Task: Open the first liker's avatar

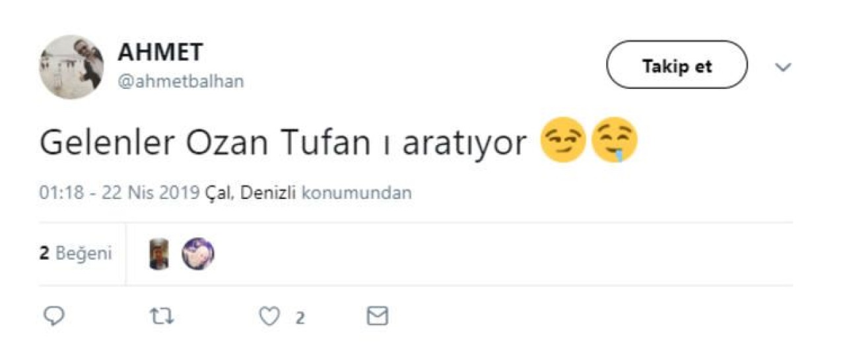Action: [159, 254]
